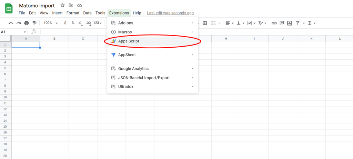This screenshot has width=353, height=159.
Task: Click the undo arrow in the toolbar
Action: point(11,23)
